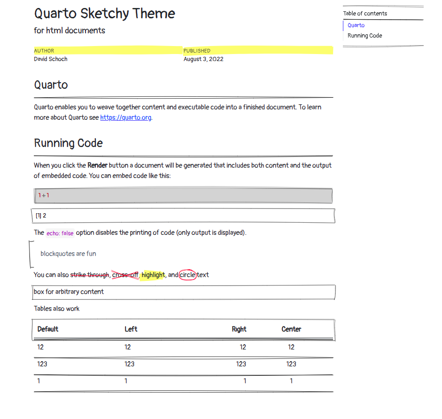
Task: Click the strike through text
Action: [x=90, y=275]
